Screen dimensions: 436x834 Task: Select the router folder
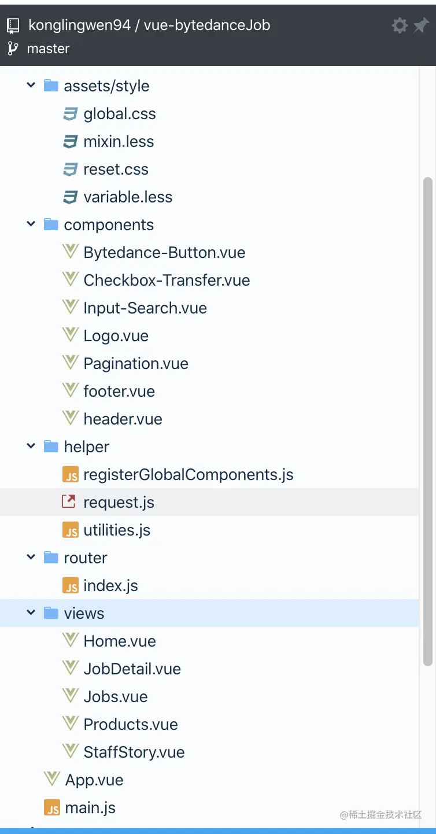pos(86,558)
